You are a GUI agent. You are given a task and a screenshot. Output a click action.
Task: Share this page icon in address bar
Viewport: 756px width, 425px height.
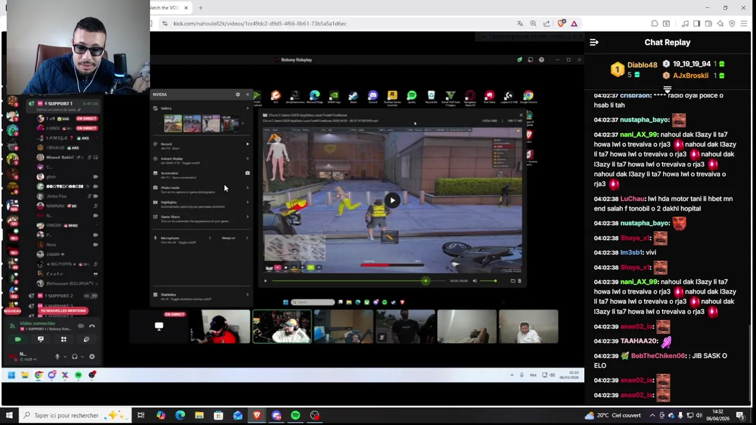pyautogui.click(x=546, y=24)
